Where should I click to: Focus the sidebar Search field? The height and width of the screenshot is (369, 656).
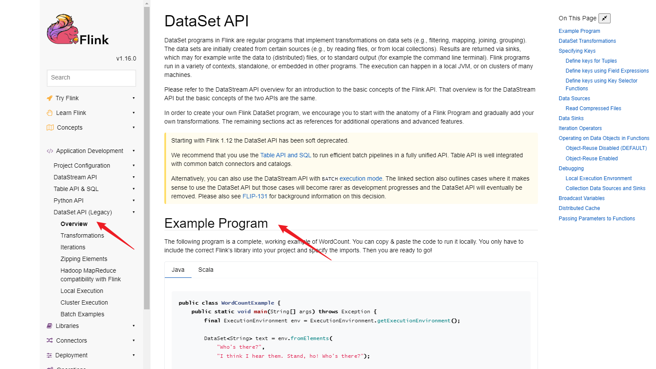pyautogui.click(x=91, y=78)
